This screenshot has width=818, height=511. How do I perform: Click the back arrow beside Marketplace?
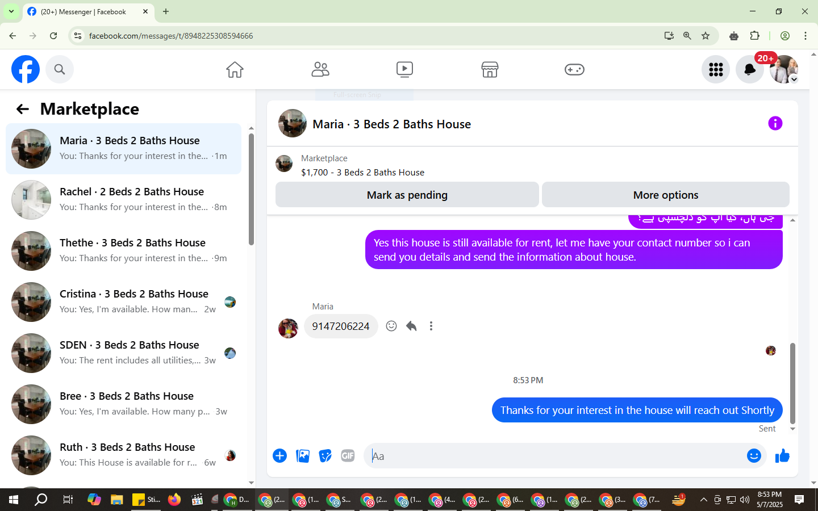[23, 109]
